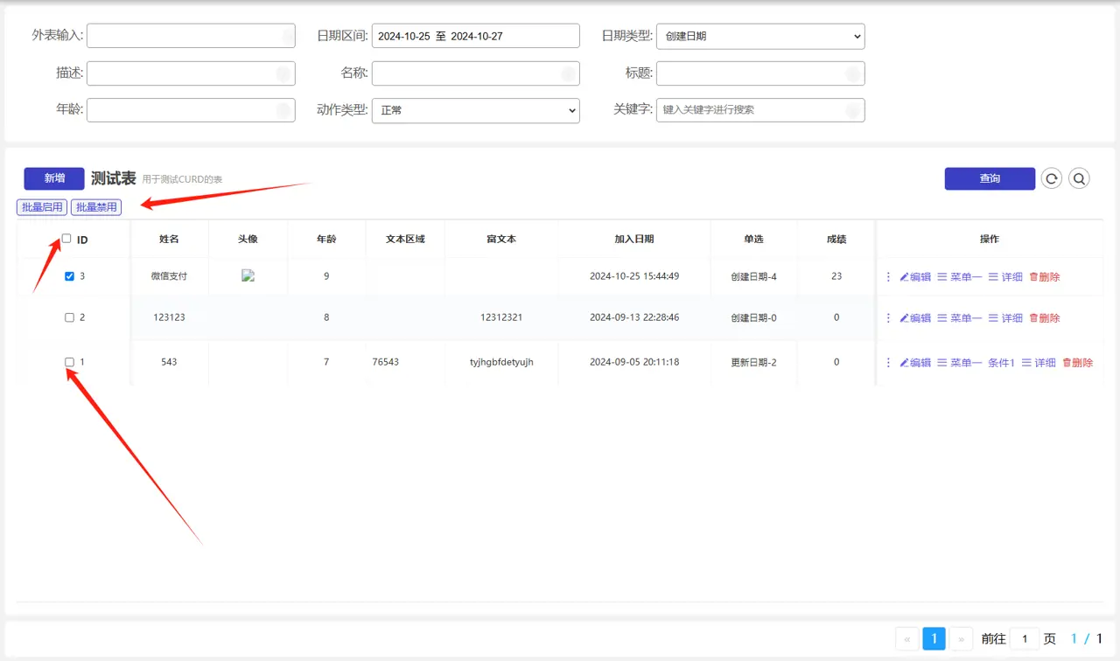The width and height of the screenshot is (1120, 661).
Task: Open the three-dot menu in row 3
Action: click(888, 276)
